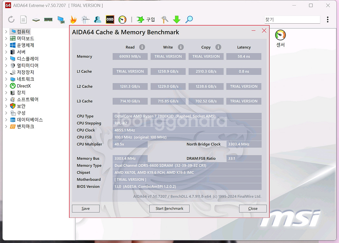Image resolution: width=339 pixels, height=243 pixels.
Task: Click the sensor gauge toolbar icon
Action: pos(123,19)
